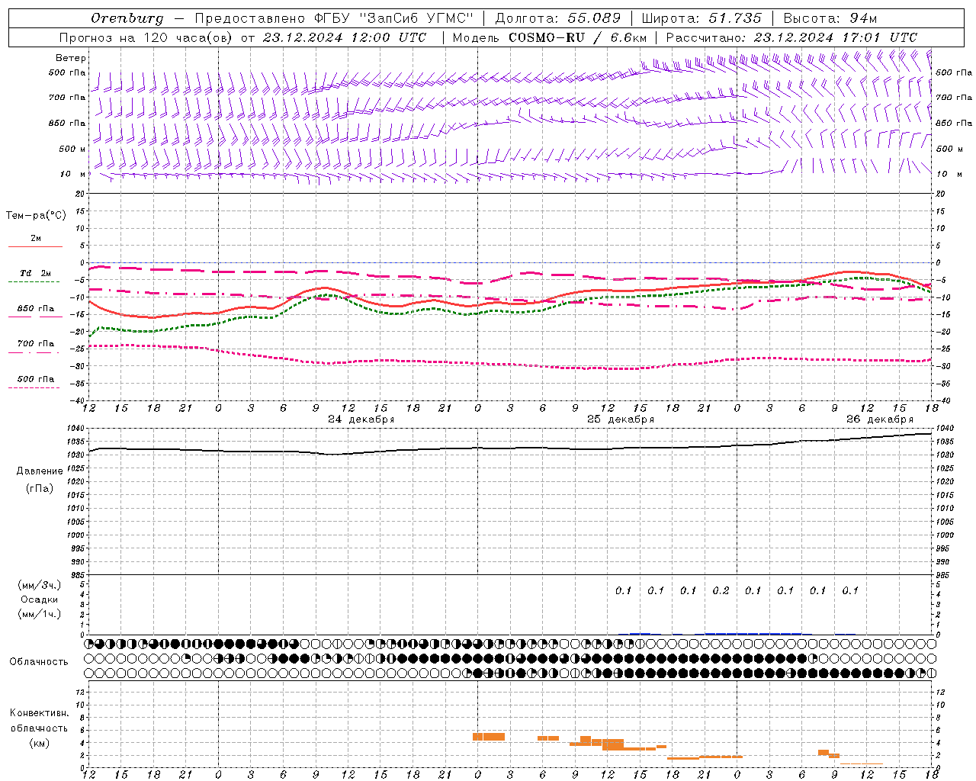This screenshot has height=781, width=976.
Task: Click the '24 декабря' date label
Action: click(x=361, y=419)
